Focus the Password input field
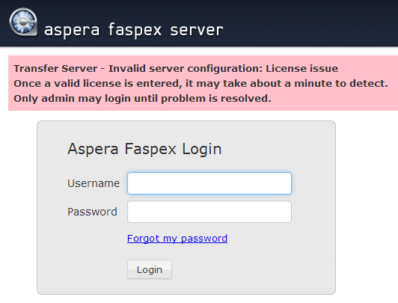 click(209, 212)
